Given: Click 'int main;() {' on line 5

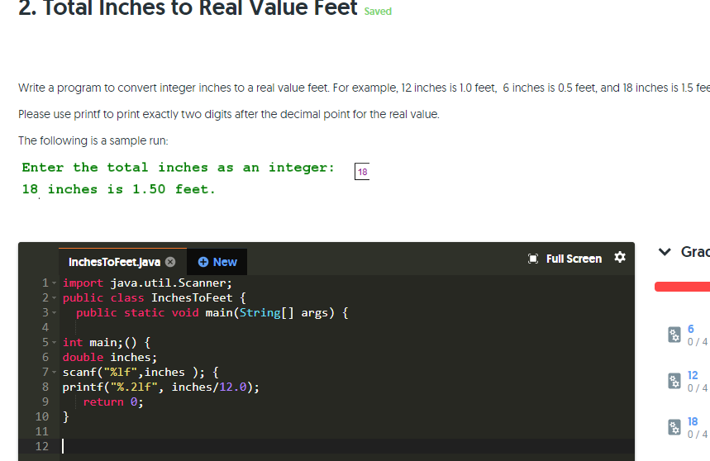Looking at the screenshot, I should (x=107, y=343).
